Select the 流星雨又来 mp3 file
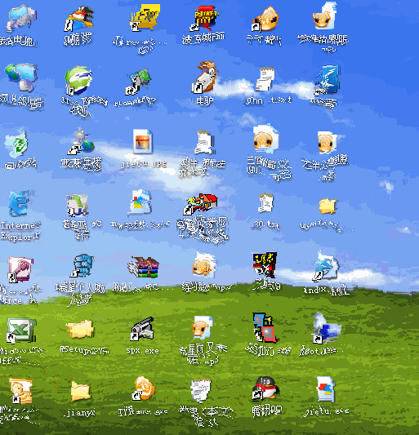Screen dimensions: 419x435 (x=203, y=328)
